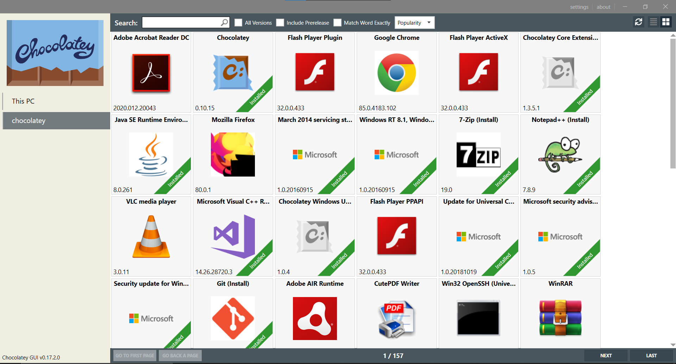Click the Notepad++ chameleon icon
The height and width of the screenshot is (364, 676).
click(560, 154)
